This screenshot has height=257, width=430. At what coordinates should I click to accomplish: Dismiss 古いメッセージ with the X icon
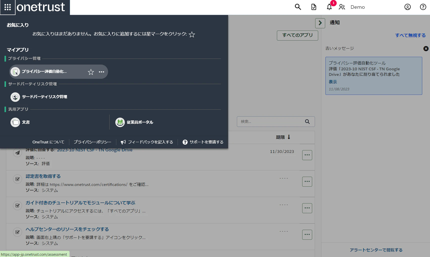[x=426, y=49]
